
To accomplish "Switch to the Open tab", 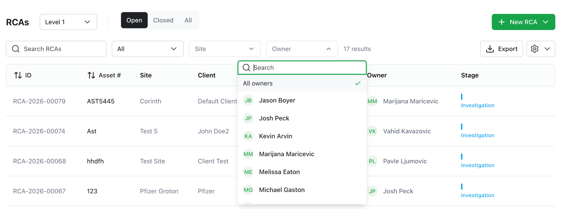I will 134,20.
